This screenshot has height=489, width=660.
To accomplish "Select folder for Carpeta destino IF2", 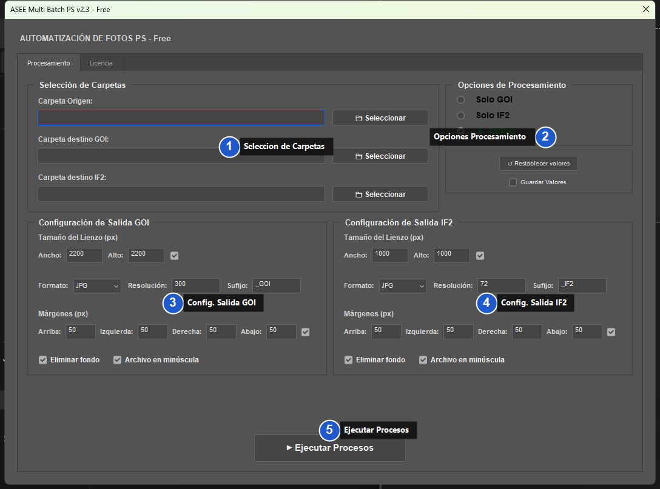I will pos(380,195).
